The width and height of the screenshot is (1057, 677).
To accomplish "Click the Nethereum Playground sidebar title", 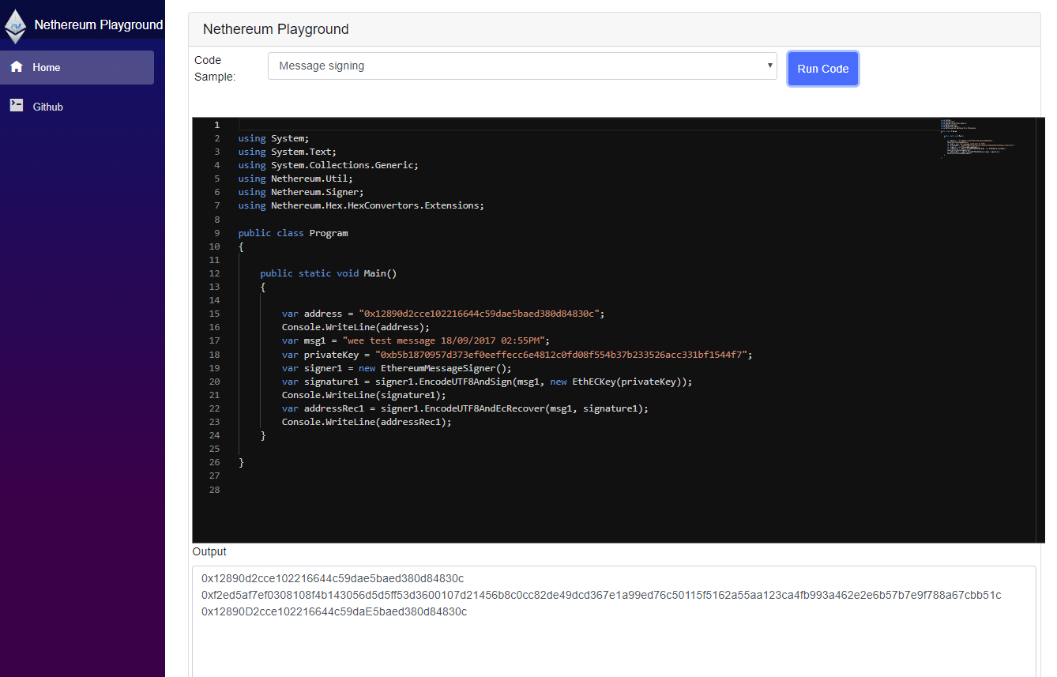I will (99, 25).
